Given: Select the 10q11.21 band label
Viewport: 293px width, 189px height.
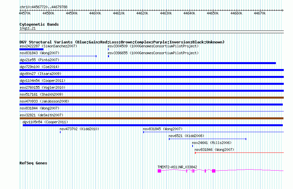Looking at the screenshot, I should [x=28, y=28].
